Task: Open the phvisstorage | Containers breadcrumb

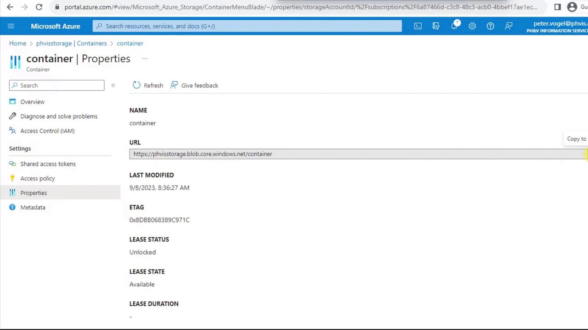Action: click(71, 43)
